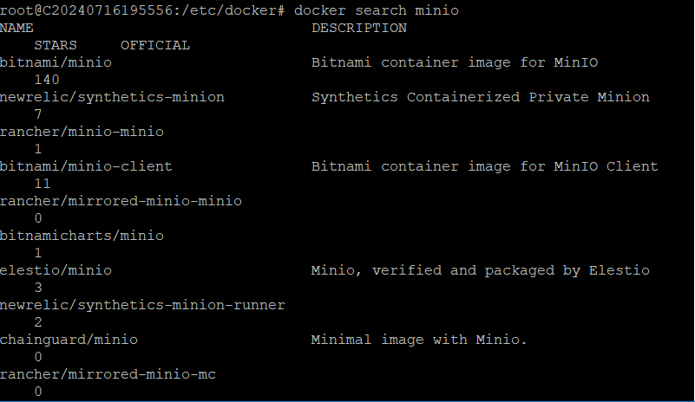695x402 pixels.
Task: Click 'Minio, verified and packaged by Elestio' text
Action: click(481, 270)
